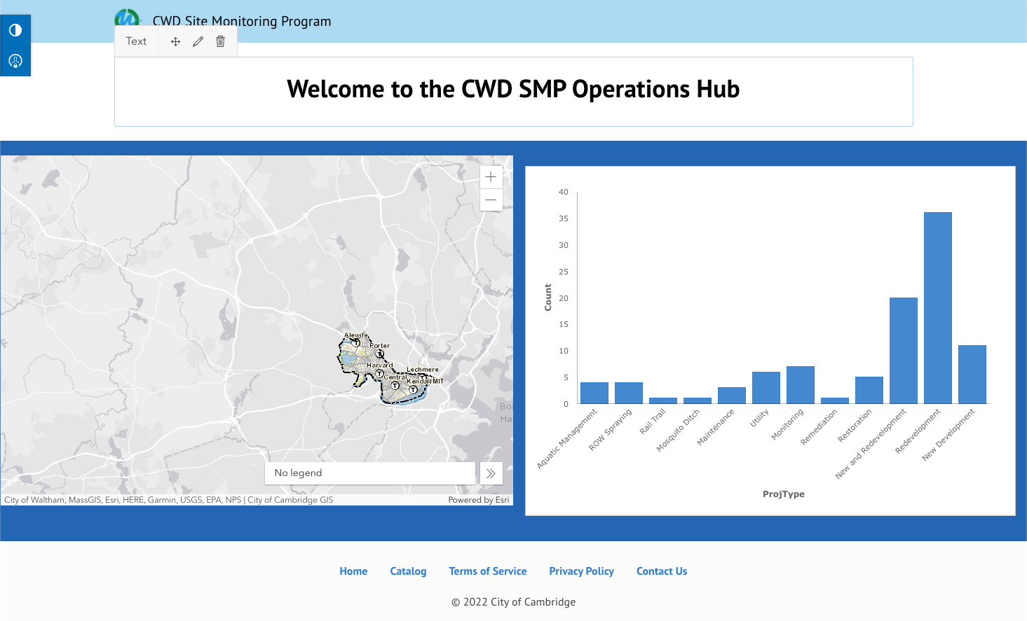Open the Terms of Service link
Screen dimensions: 1027x621
(488, 571)
